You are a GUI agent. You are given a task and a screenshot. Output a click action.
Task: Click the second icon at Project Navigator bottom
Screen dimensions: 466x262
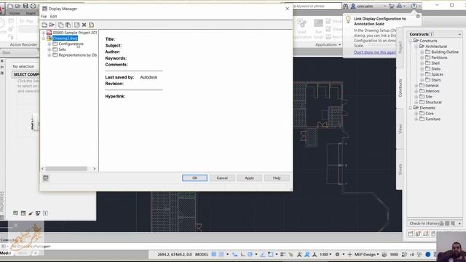(418, 234)
